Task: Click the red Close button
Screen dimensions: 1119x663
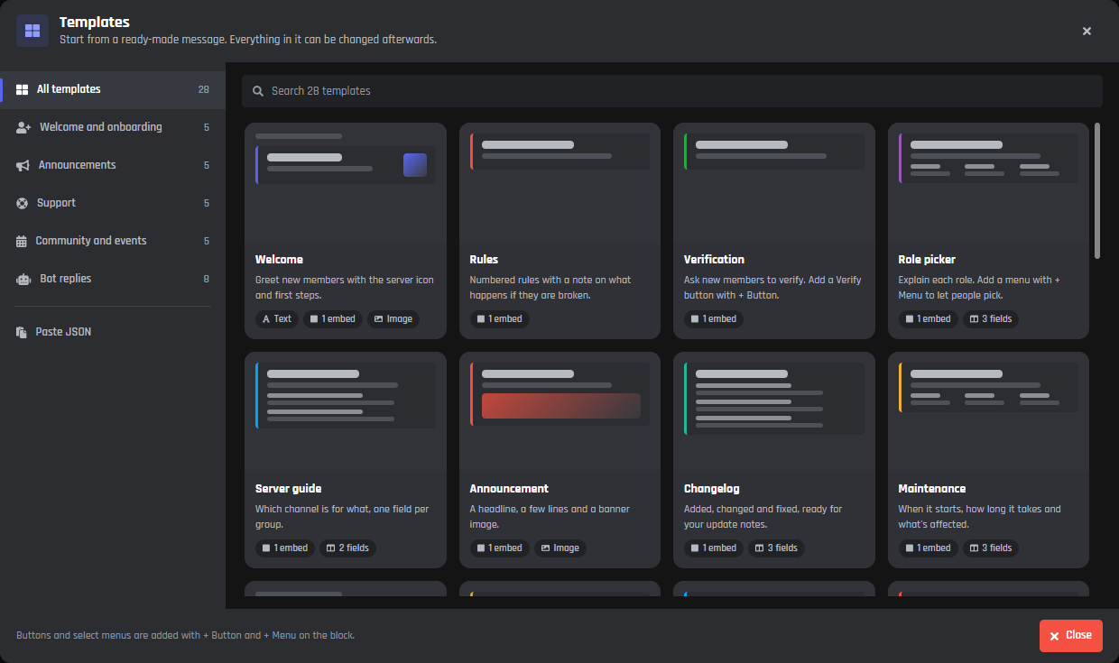Action: point(1071,635)
